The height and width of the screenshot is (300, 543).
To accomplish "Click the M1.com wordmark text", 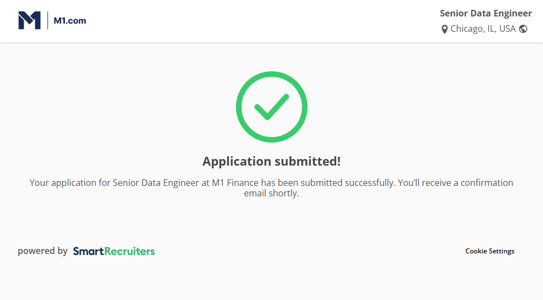I will (x=70, y=21).
